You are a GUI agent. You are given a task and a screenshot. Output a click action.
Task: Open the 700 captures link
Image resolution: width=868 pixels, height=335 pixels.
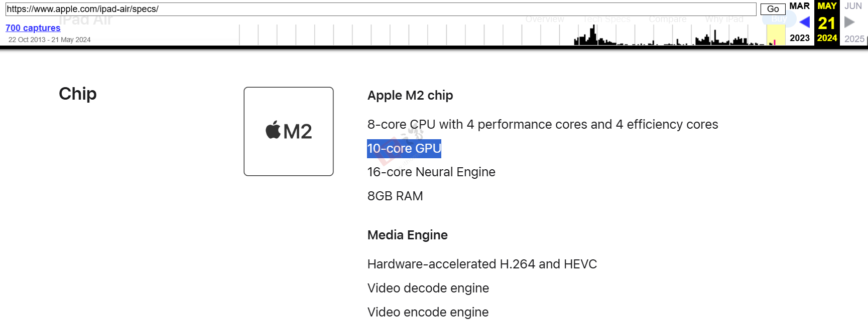coord(33,28)
